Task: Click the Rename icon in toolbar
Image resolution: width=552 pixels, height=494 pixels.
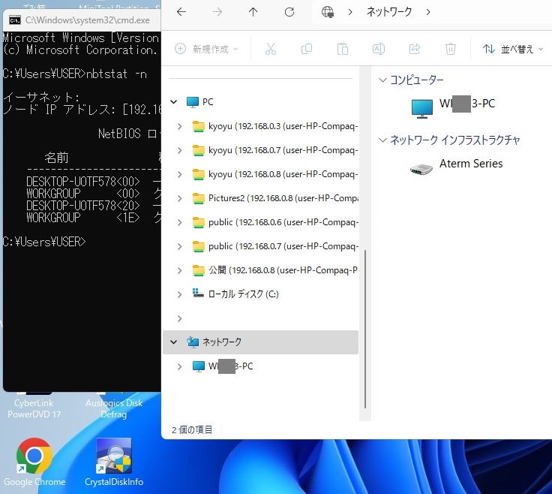Action: [x=379, y=49]
